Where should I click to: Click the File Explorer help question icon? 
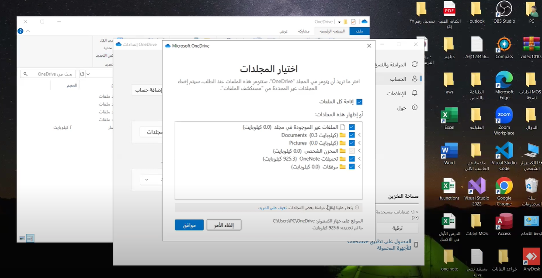point(20,31)
